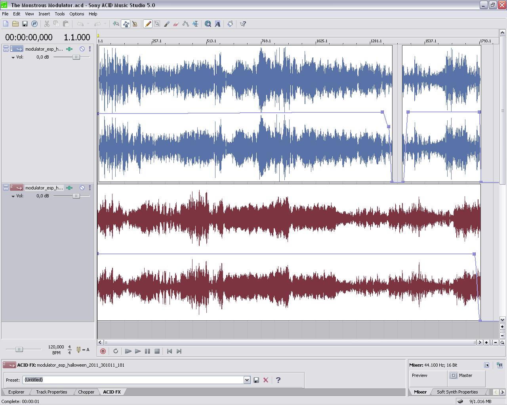Open the Vol dropdown on track 2
Screen dimensions: 507x405
coord(13,196)
